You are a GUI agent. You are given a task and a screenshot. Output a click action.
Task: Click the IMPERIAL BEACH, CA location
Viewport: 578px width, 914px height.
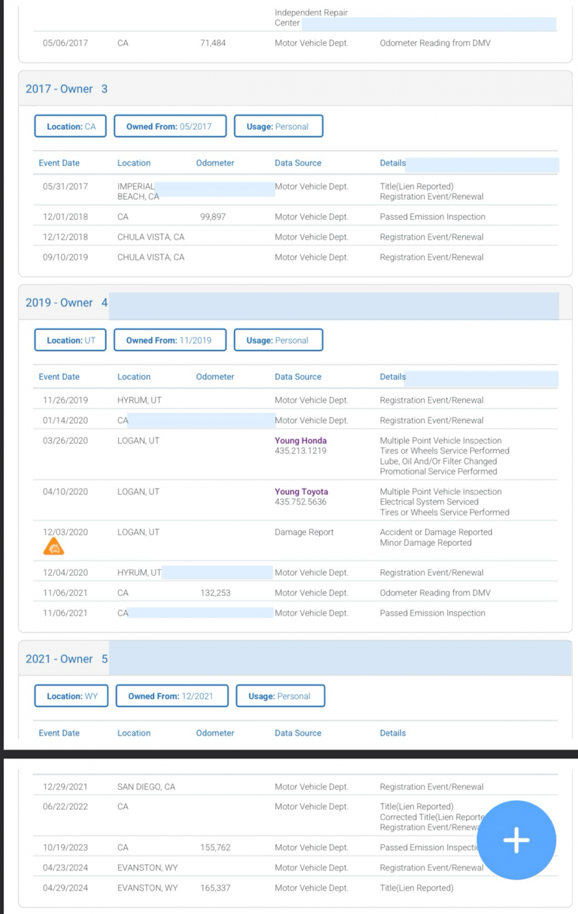point(138,191)
